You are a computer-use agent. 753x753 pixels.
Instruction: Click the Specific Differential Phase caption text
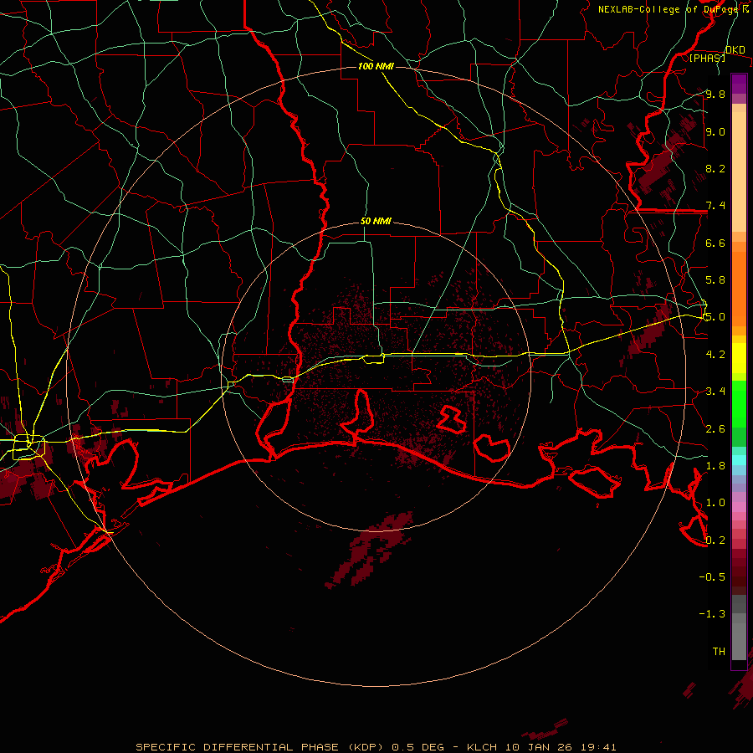(x=376, y=747)
